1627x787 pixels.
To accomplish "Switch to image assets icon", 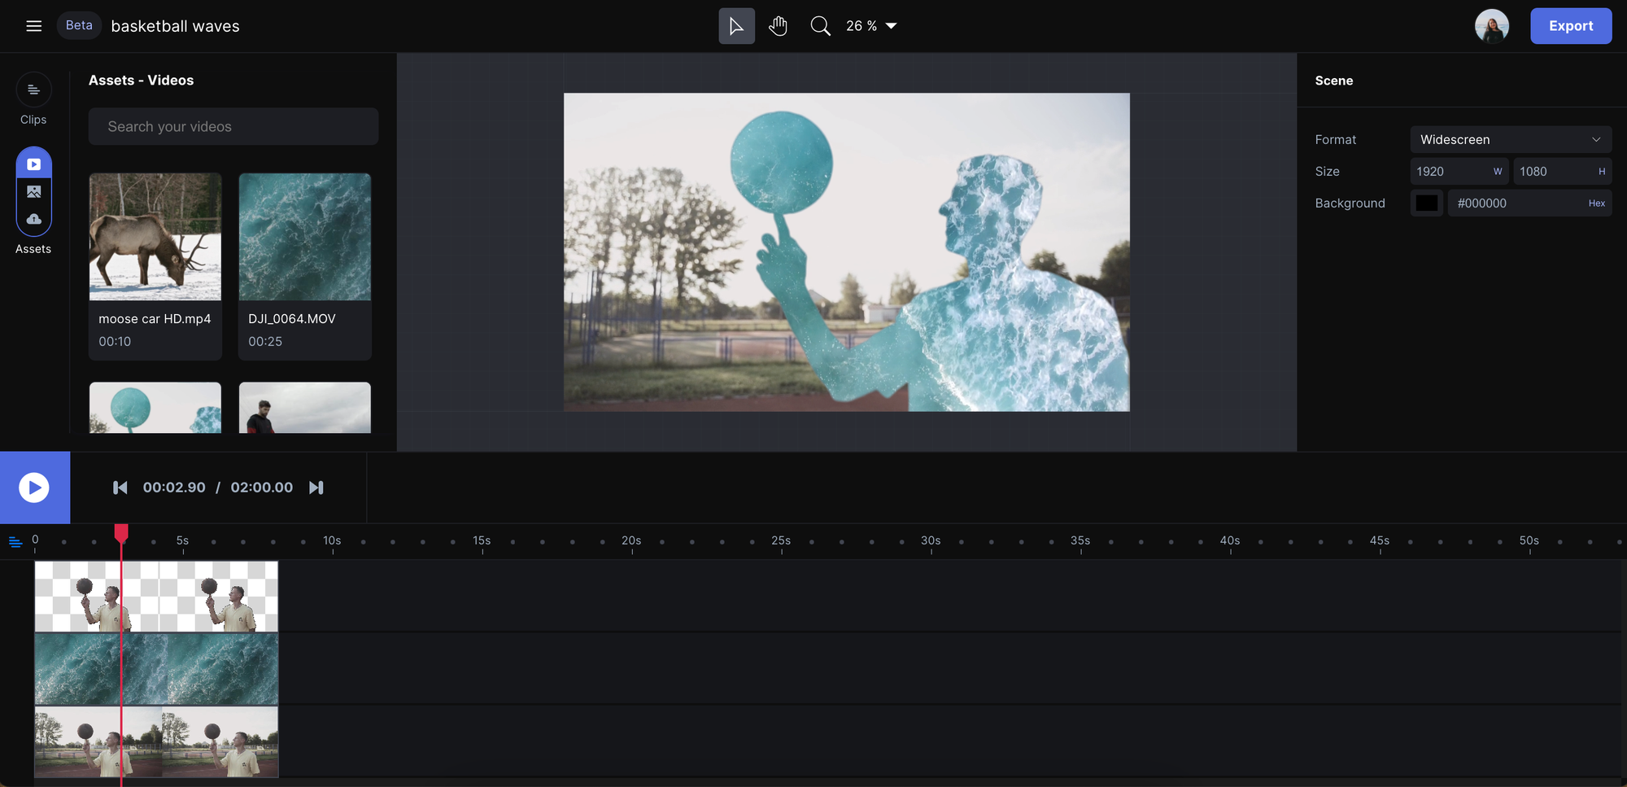I will coord(33,192).
